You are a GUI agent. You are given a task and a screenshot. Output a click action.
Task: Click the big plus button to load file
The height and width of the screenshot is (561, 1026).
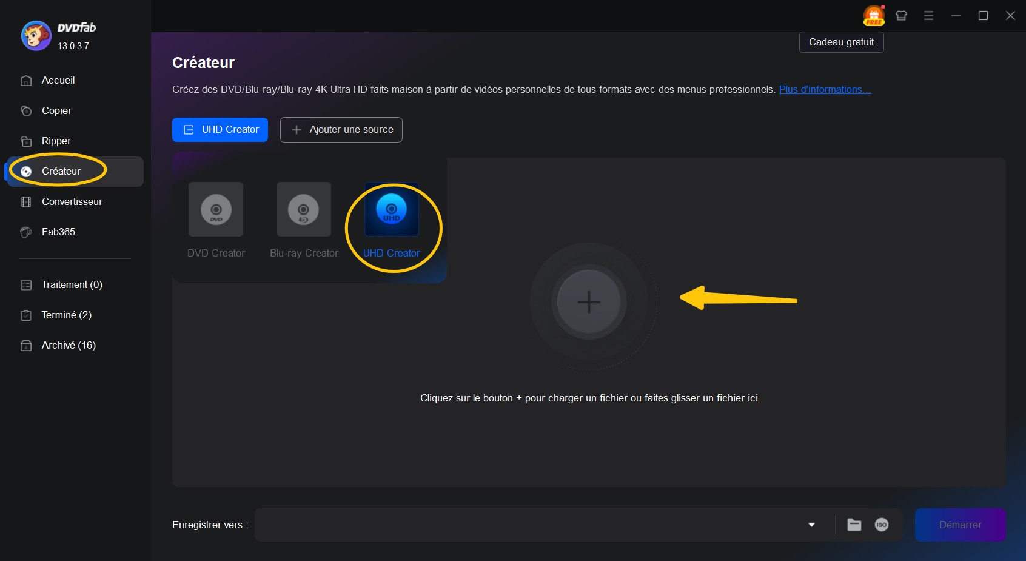pyautogui.click(x=589, y=301)
